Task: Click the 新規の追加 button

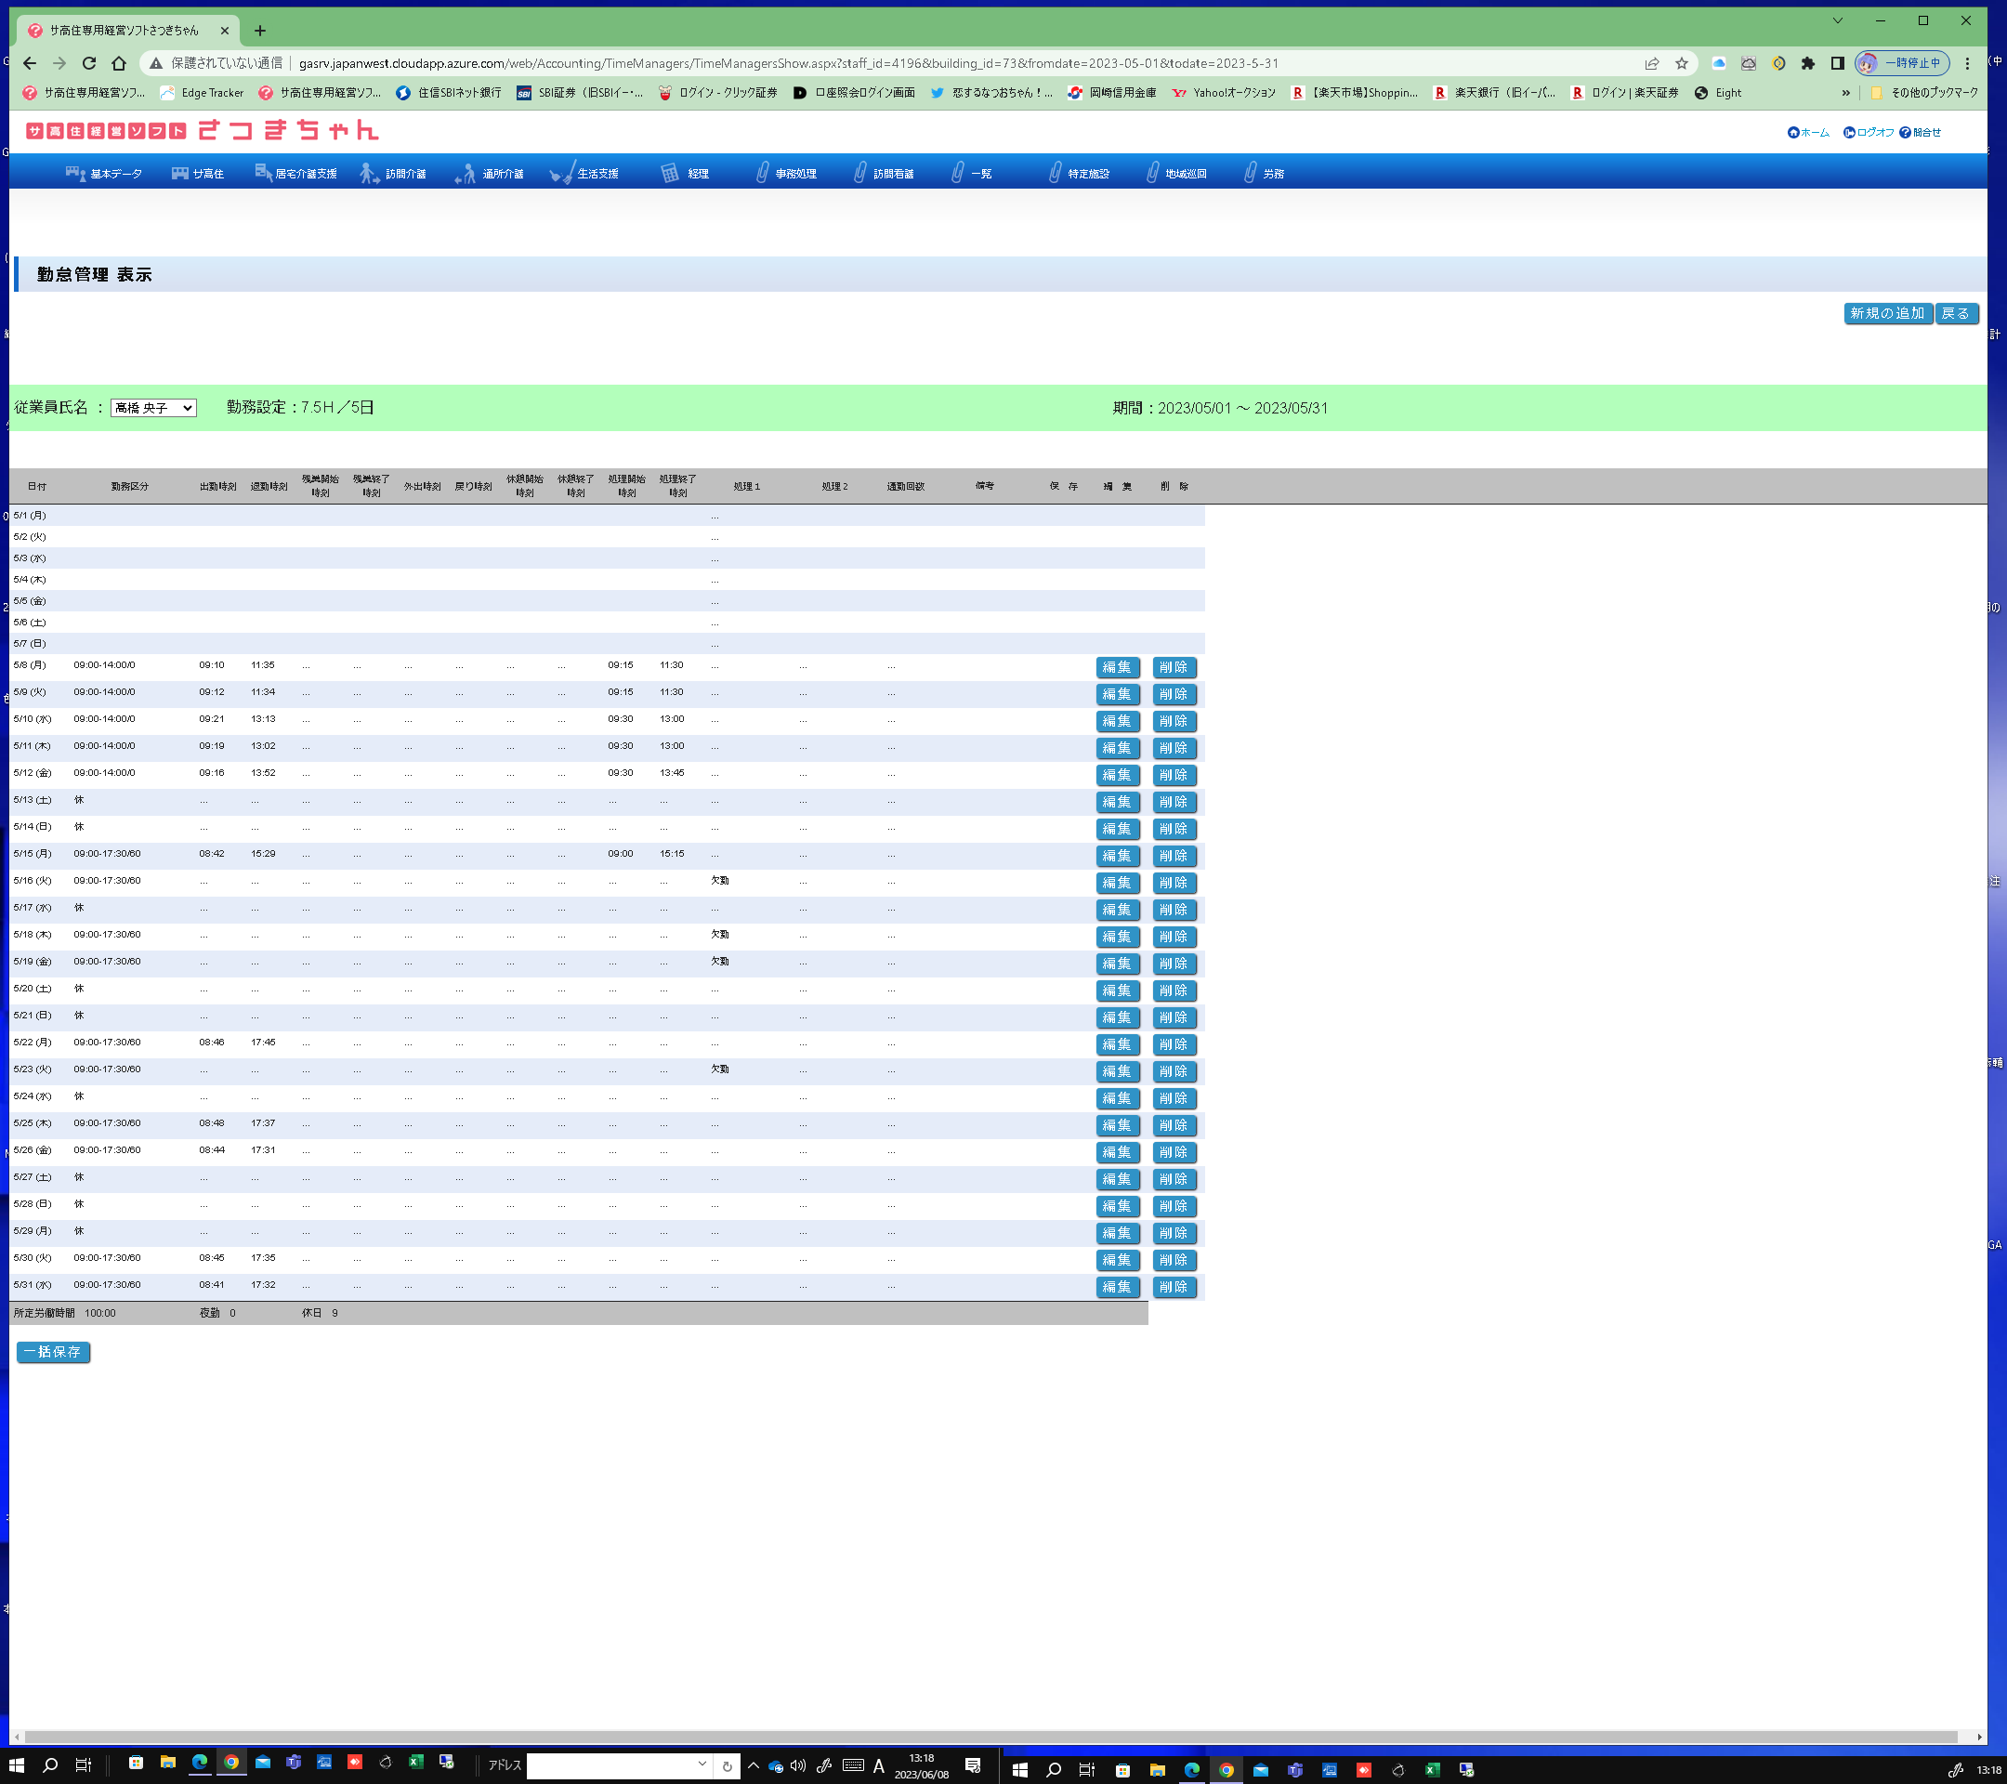Action: point(1886,314)
